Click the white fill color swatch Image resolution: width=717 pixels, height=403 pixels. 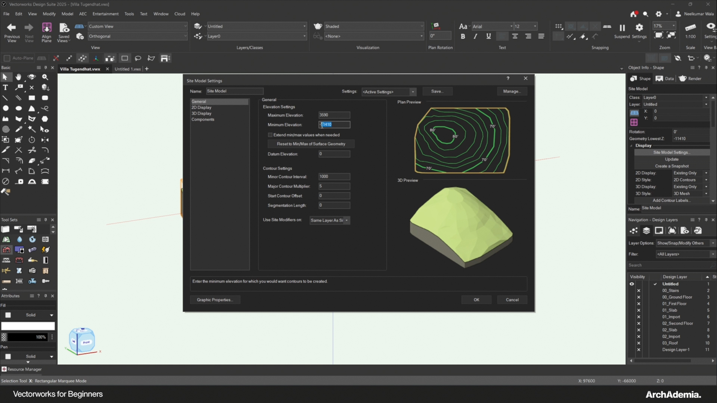28,326
